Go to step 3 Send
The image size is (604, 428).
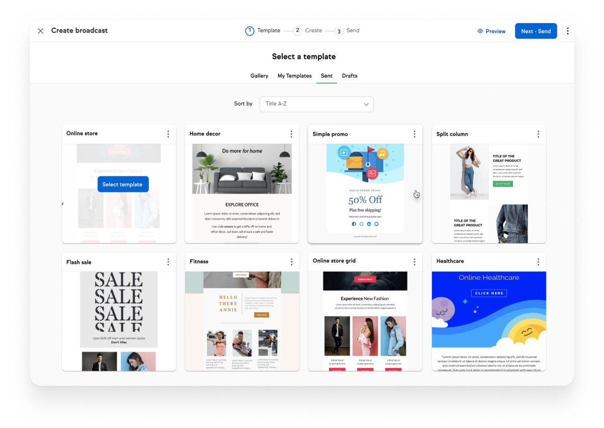point(347,31)
